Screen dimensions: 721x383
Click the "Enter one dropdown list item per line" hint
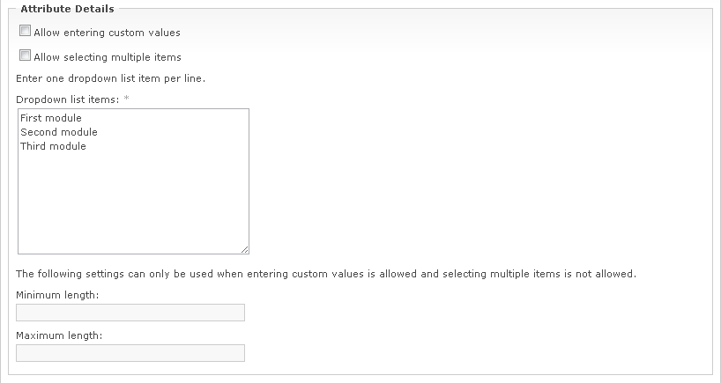coord(111,78)
